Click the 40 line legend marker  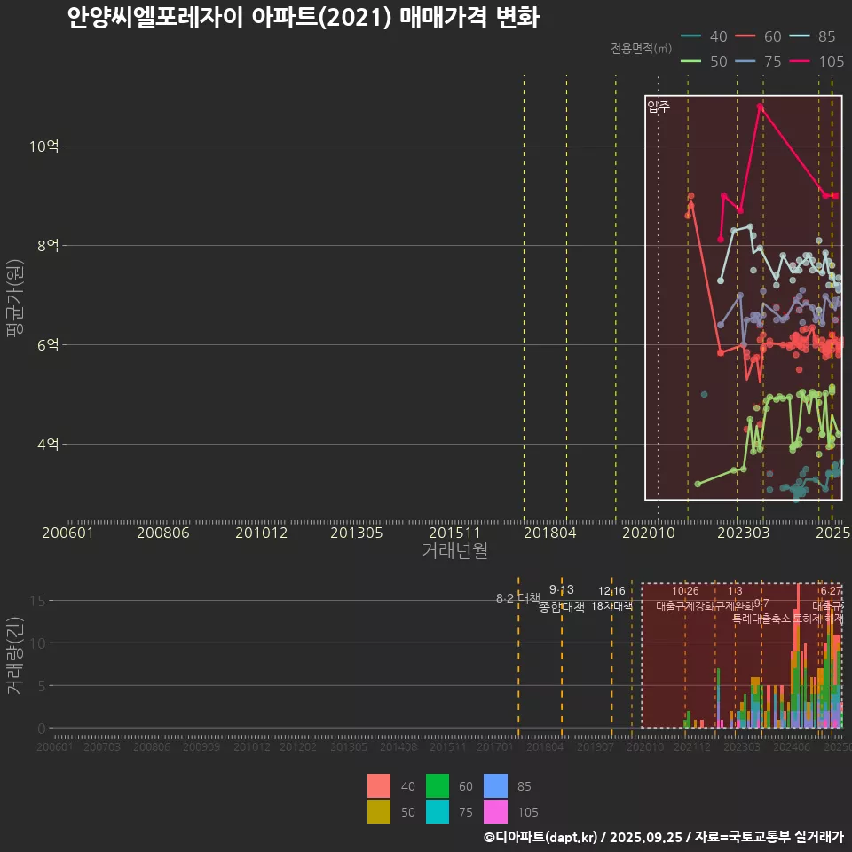[x=690, y=36]
